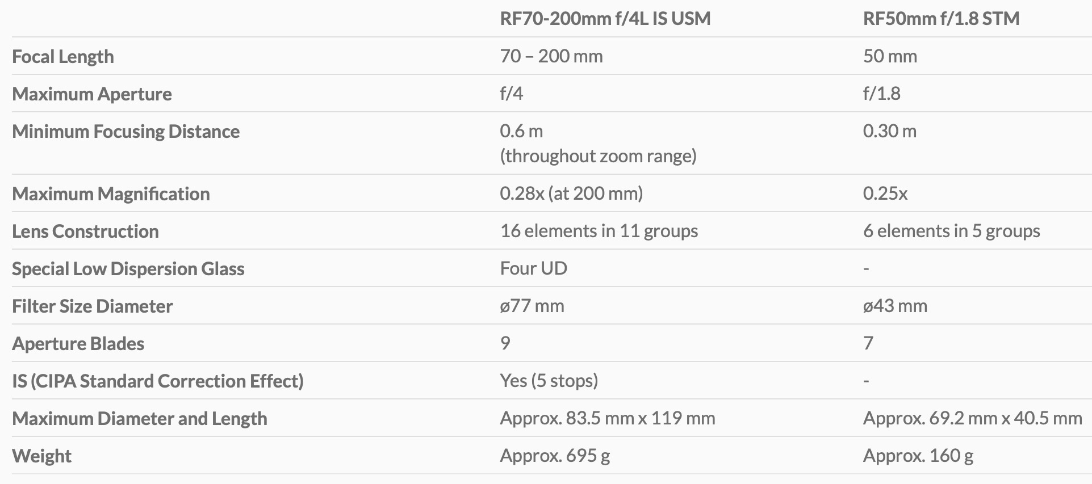The image size is (1092, 484).
Task: Select the "16 elements in 11 groups" value
Action: (x=599, y=231)
